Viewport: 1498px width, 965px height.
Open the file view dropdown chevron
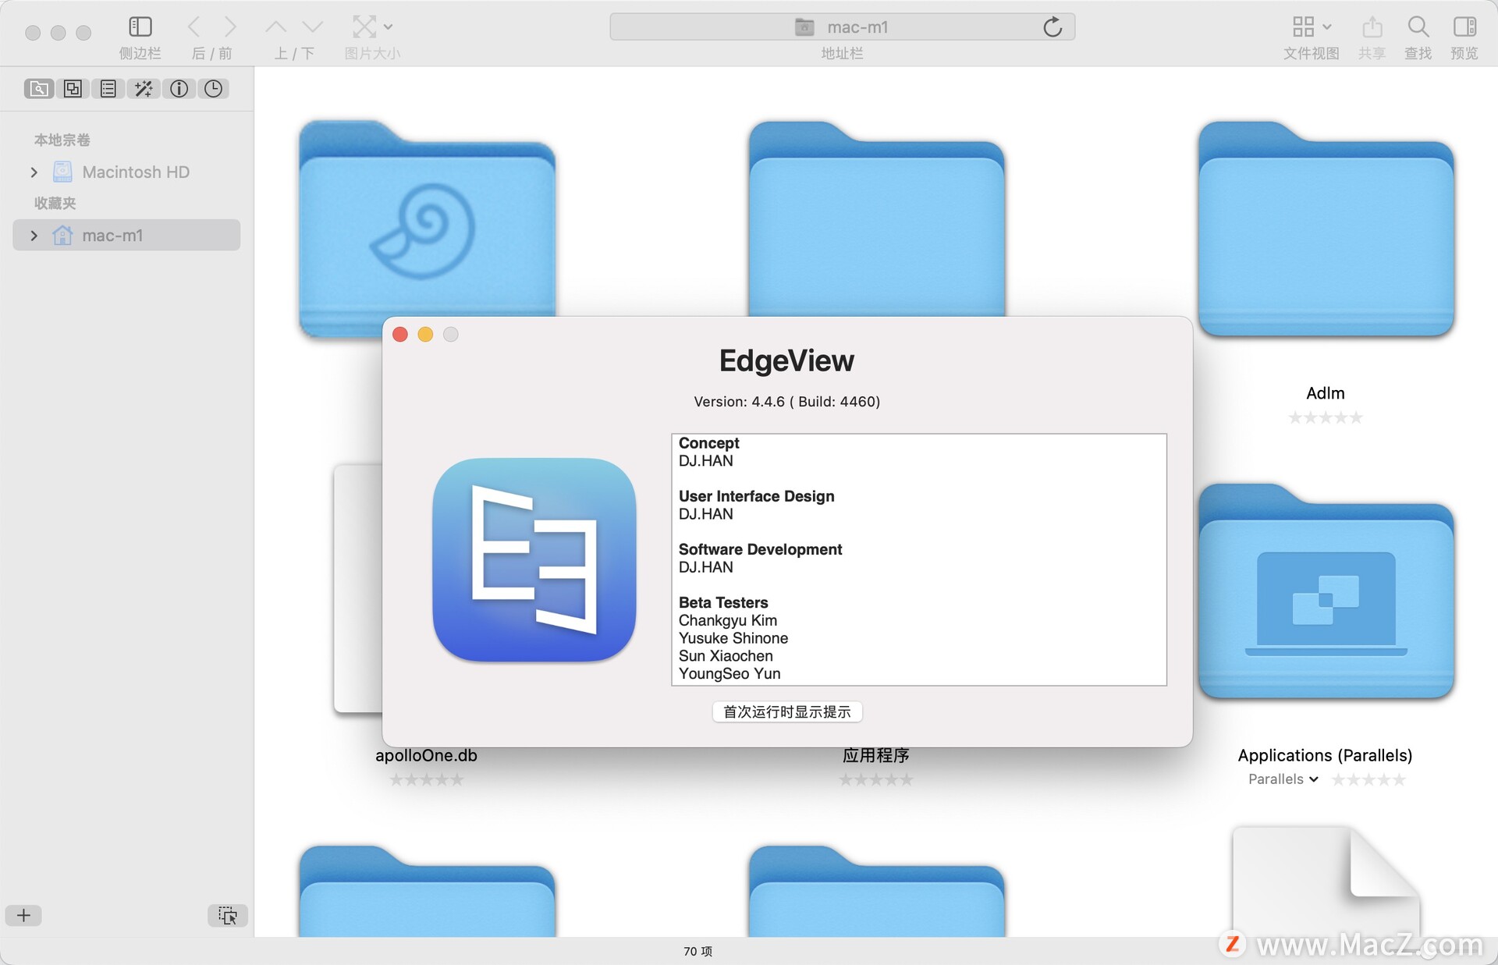pos(1326,27)
